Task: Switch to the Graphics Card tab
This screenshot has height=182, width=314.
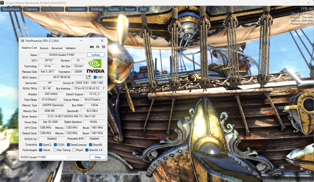Action: (29, 47)
